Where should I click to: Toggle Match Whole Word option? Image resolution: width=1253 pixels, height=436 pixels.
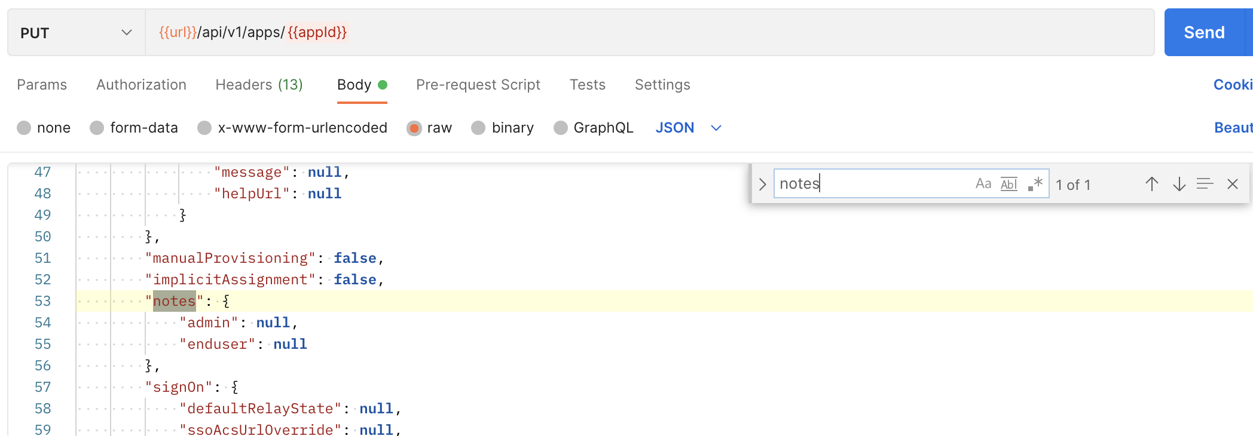point(1008,184)
